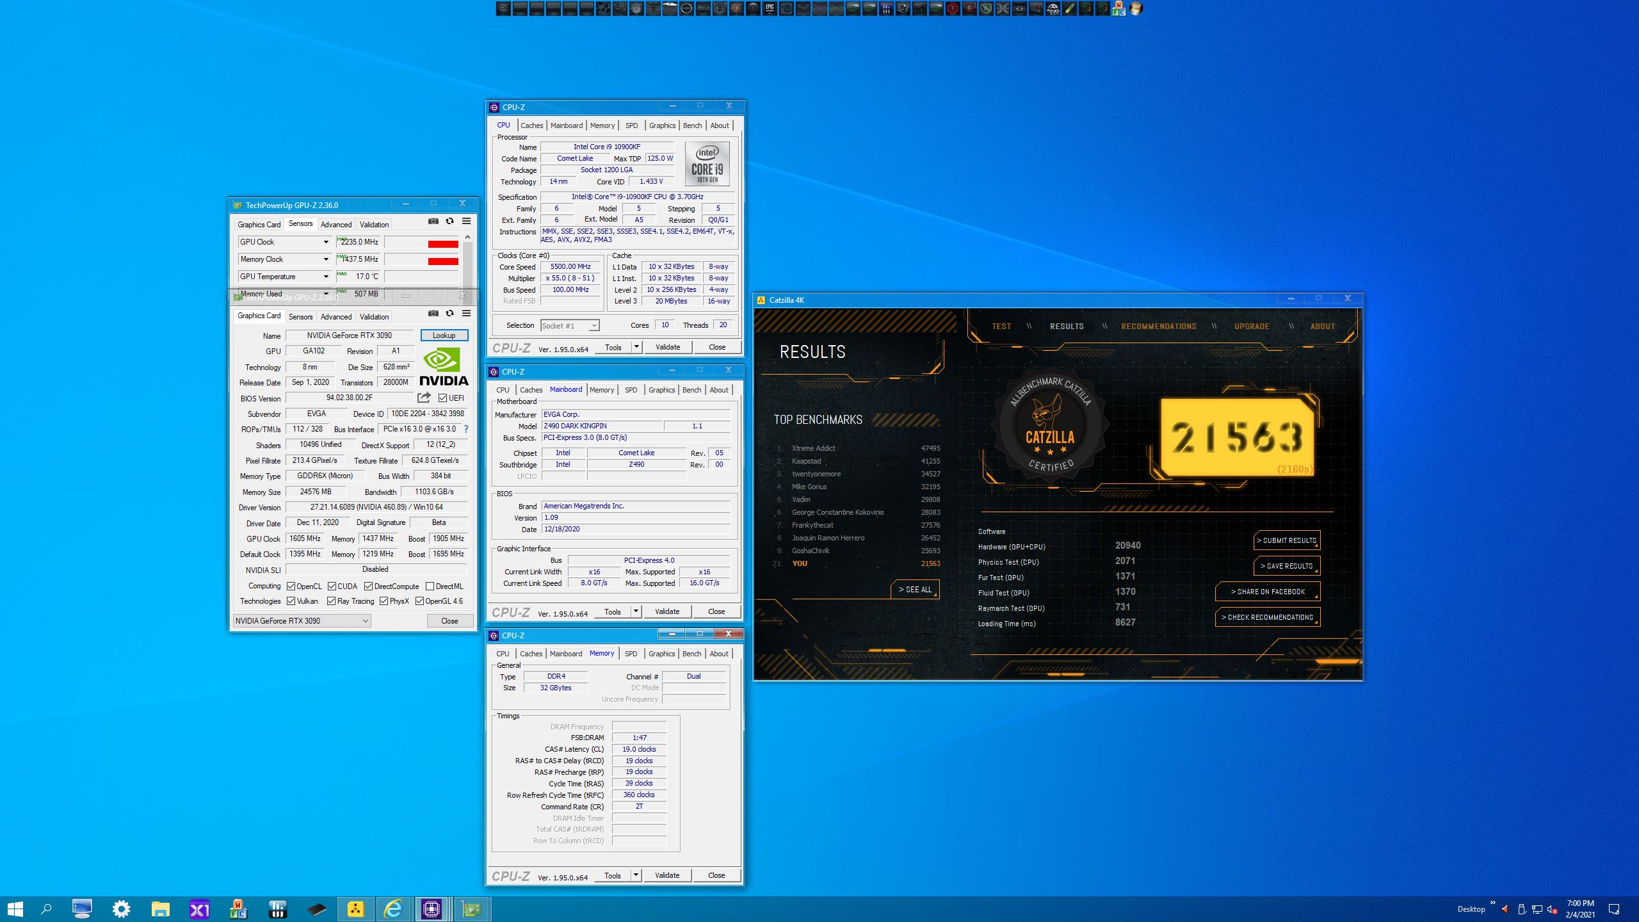
Task: Toggle the Vulkan checkbox
Action: (291, 601)
